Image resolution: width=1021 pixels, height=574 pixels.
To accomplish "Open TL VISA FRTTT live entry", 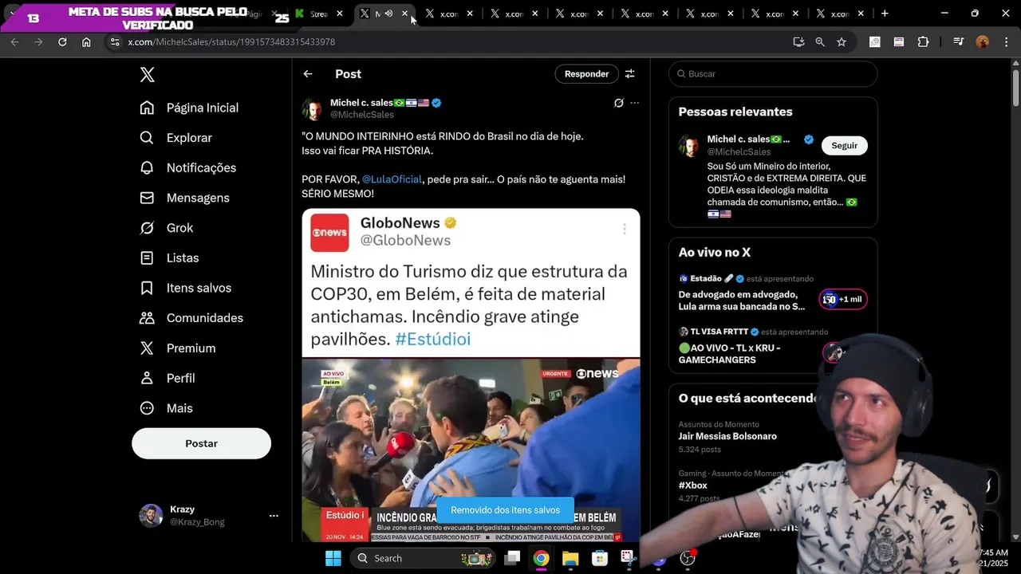I will click(772, 346).
